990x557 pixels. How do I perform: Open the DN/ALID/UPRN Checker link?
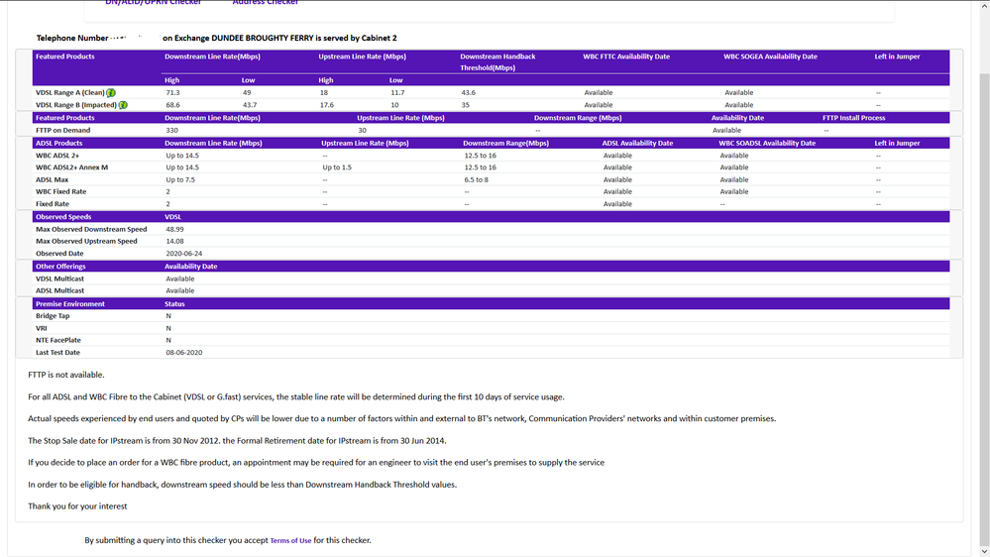point(153,3)
